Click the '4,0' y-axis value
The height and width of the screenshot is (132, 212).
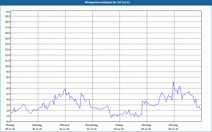pyautogui.click(x=8, y=100)
